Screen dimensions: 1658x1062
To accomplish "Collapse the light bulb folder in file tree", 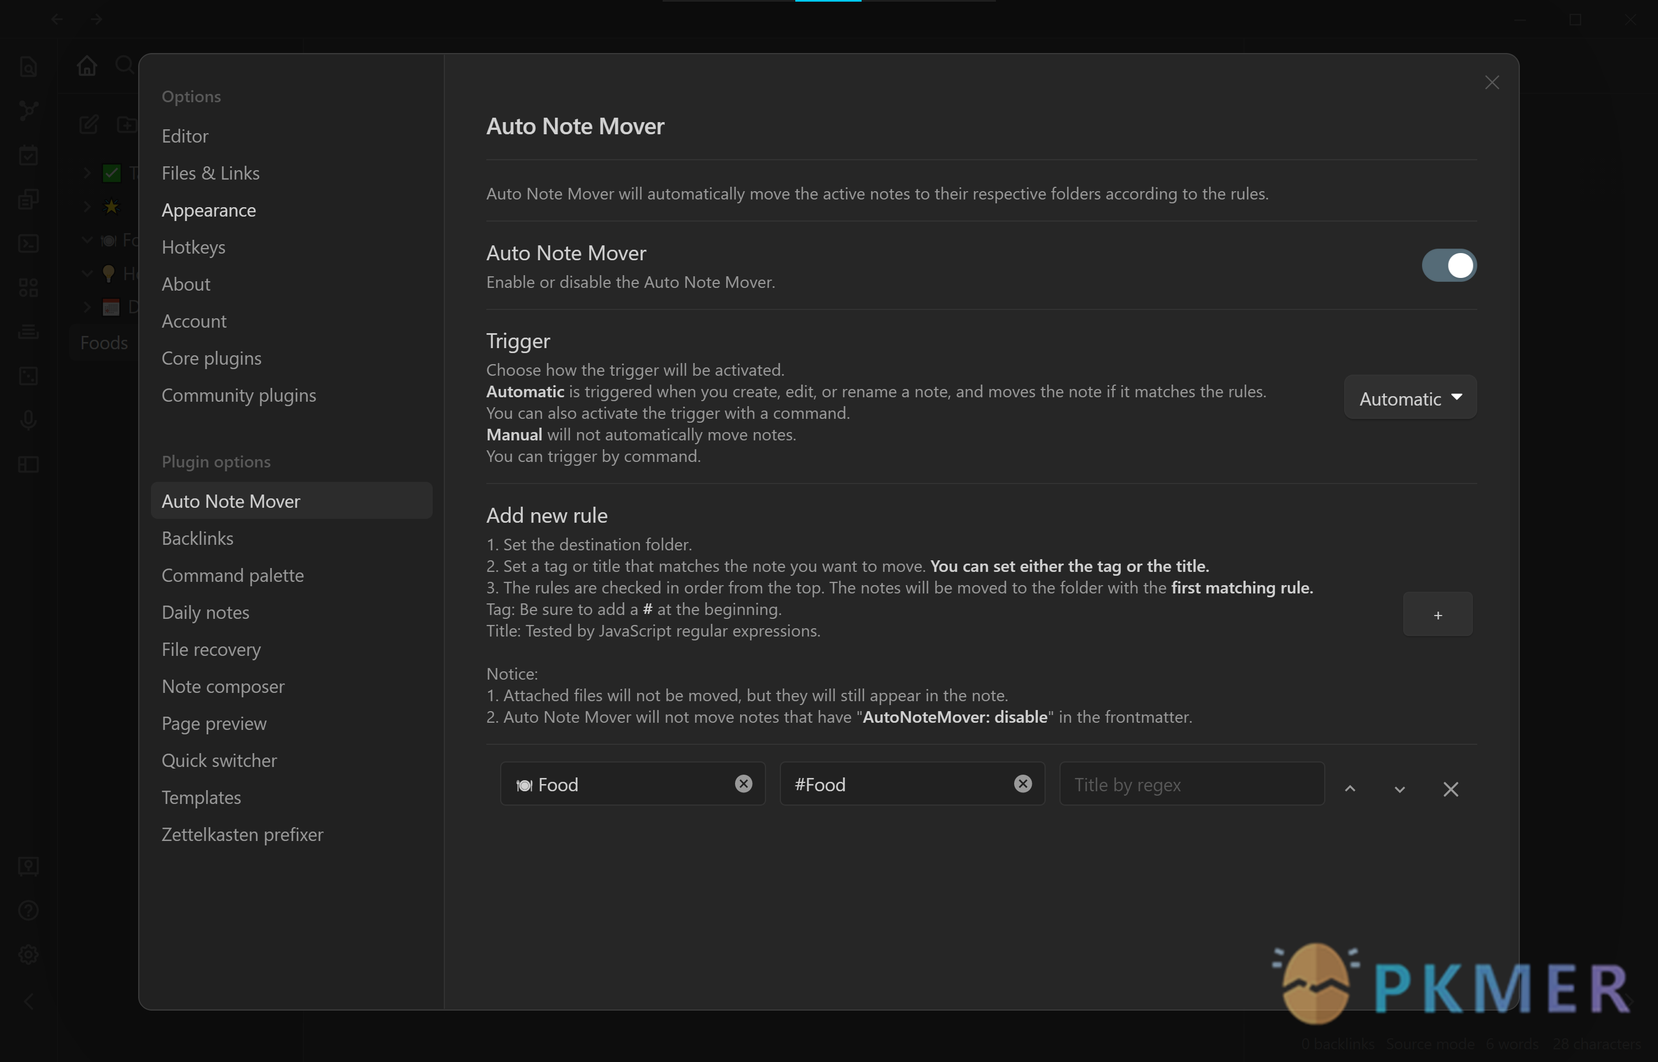I will click(87, 274).
